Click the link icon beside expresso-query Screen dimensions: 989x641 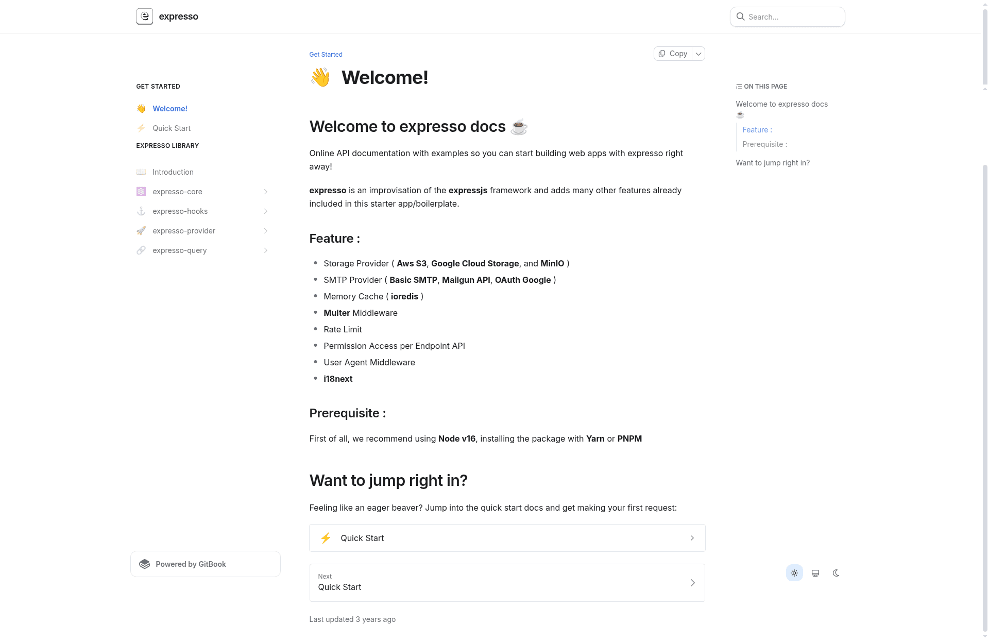(141, 250)
